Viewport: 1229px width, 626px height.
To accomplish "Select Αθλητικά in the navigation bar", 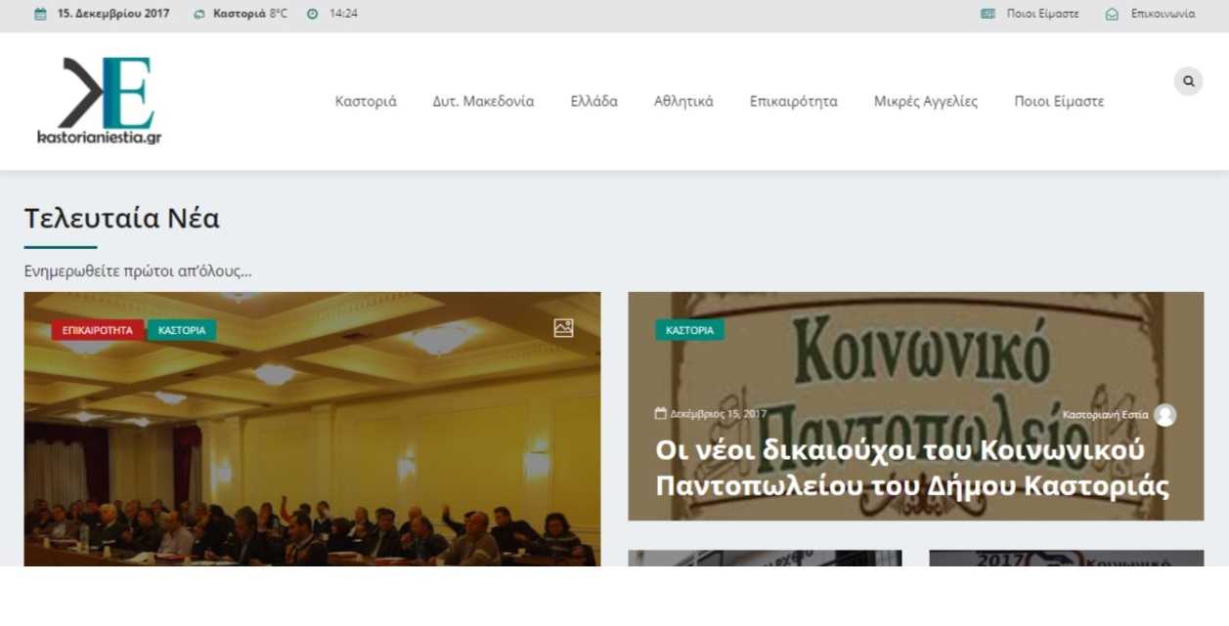I will 683,102.
